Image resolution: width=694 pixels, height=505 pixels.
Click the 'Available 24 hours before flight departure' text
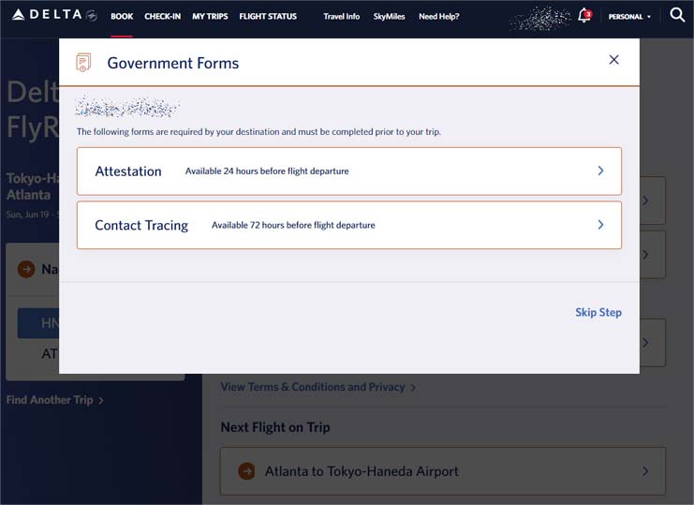267,171
